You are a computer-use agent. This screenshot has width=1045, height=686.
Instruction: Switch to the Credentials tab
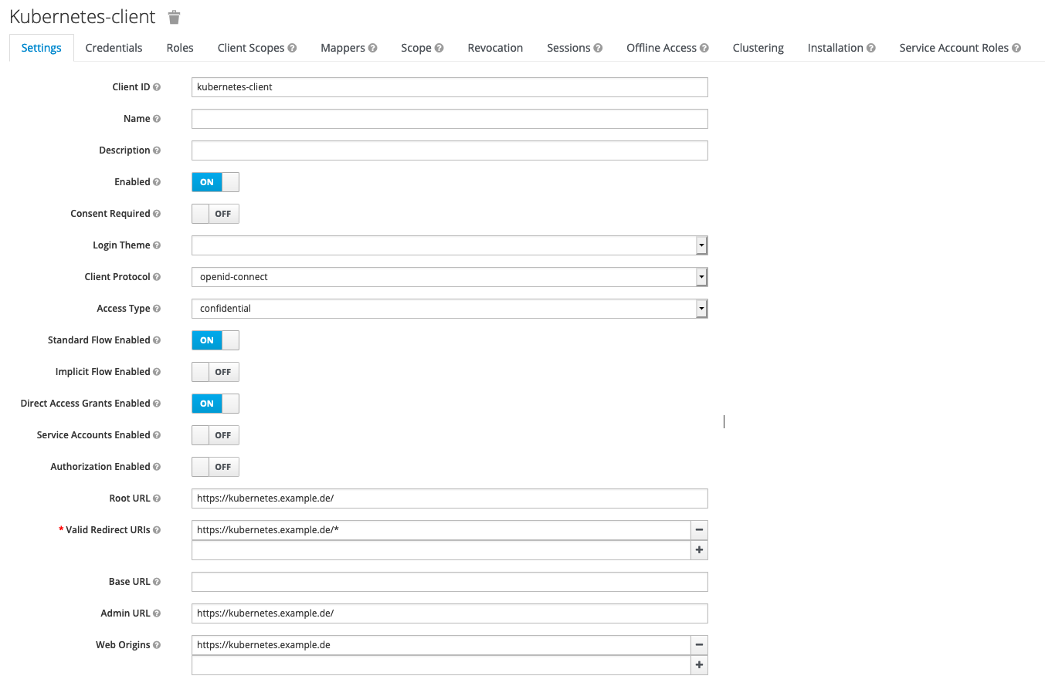(x=114, y=48)
